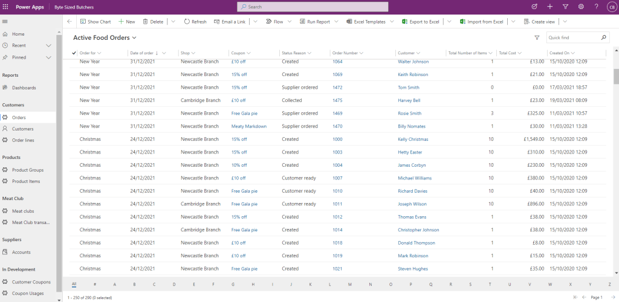Click the Quick find magnifier icon
Viewport: 619px width, 302px height.
pos(603,37)
